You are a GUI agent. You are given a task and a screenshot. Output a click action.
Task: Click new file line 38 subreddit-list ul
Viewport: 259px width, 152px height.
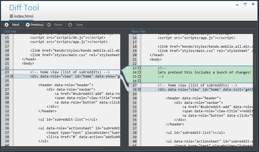click(195, 133)
